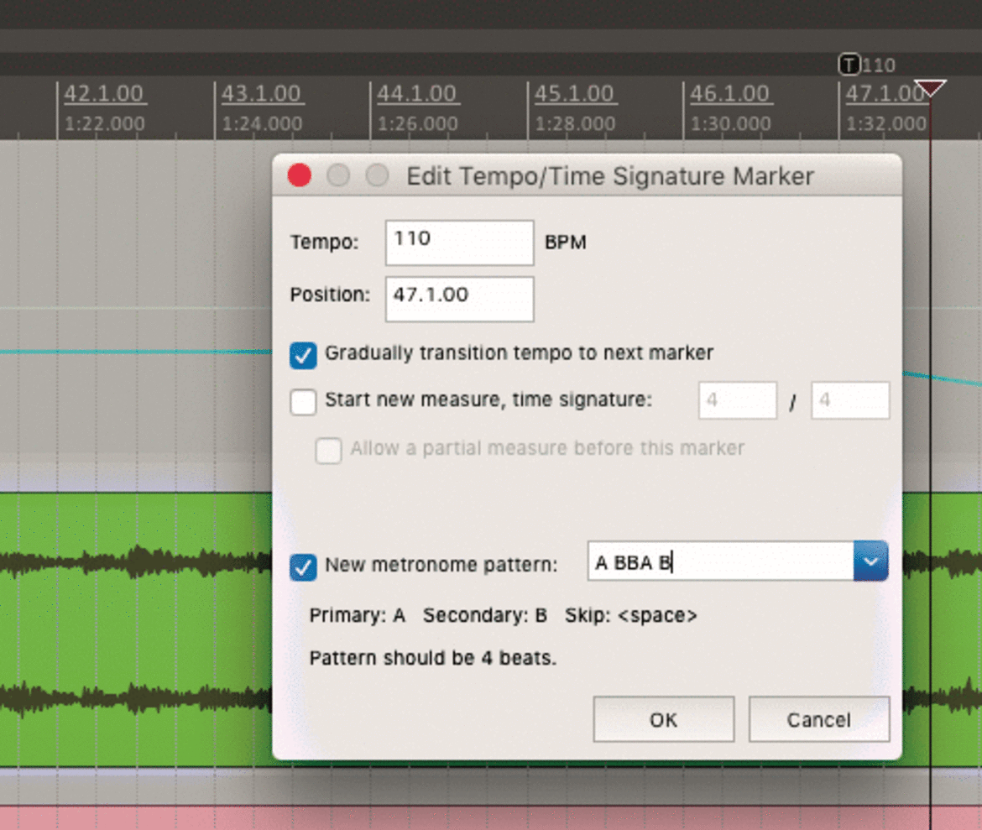Toggle Allow a partial measure before this marker

(x=329, y=451)
